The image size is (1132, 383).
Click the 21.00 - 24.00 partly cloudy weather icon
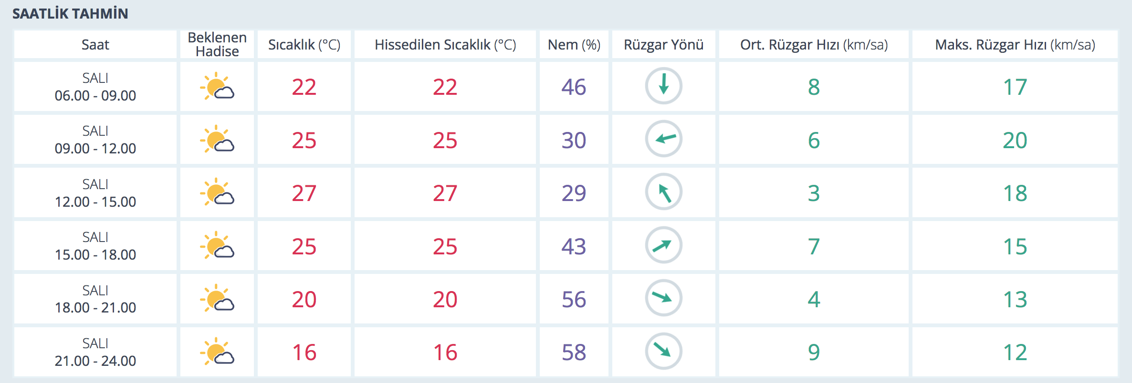[217, 352]
